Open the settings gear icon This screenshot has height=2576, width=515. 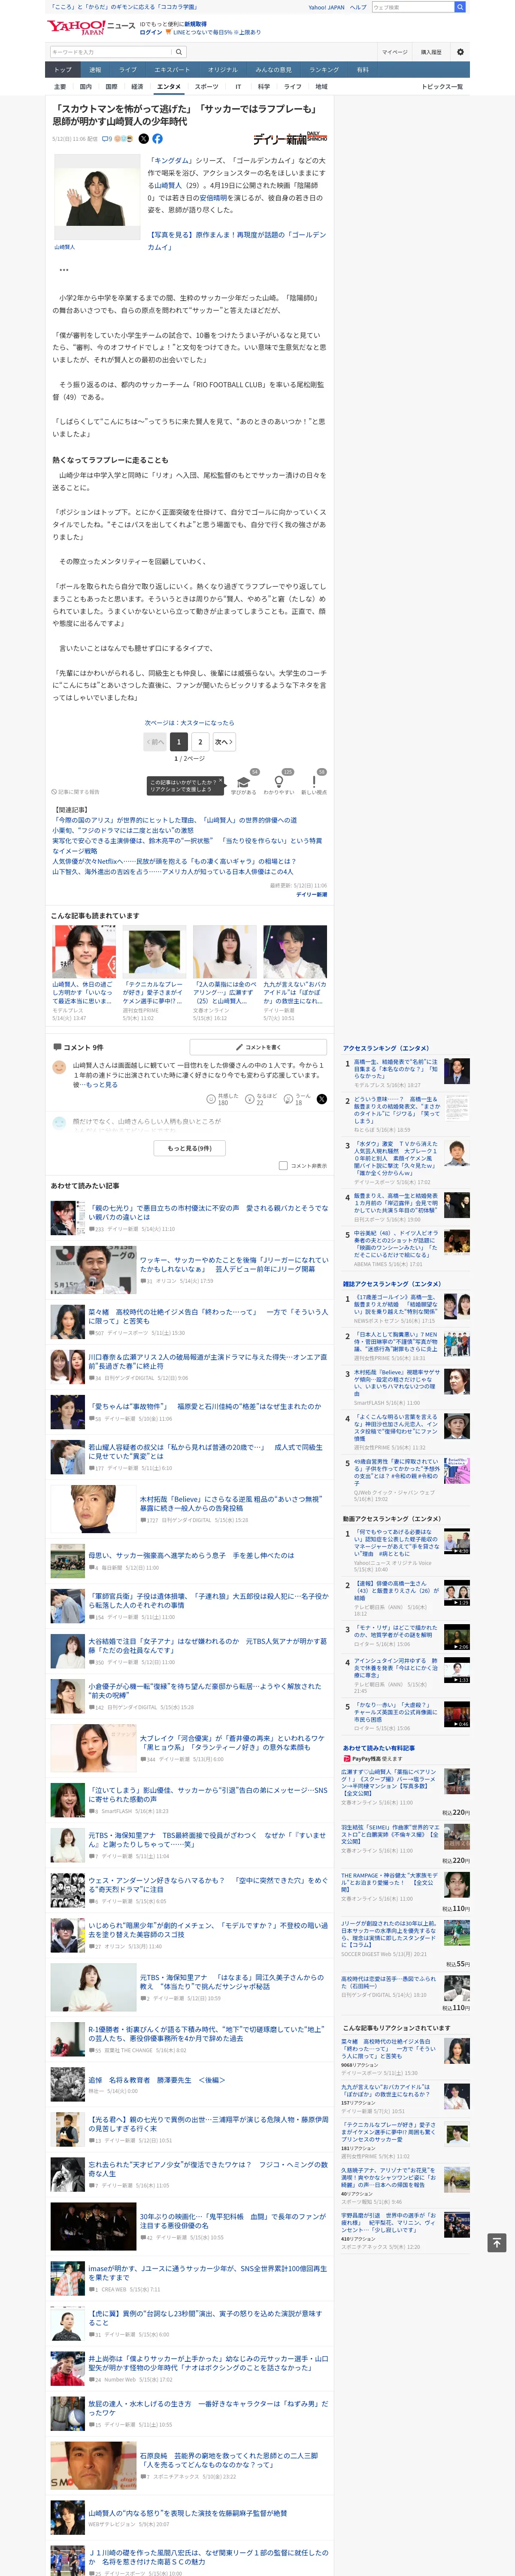(460, 52)
